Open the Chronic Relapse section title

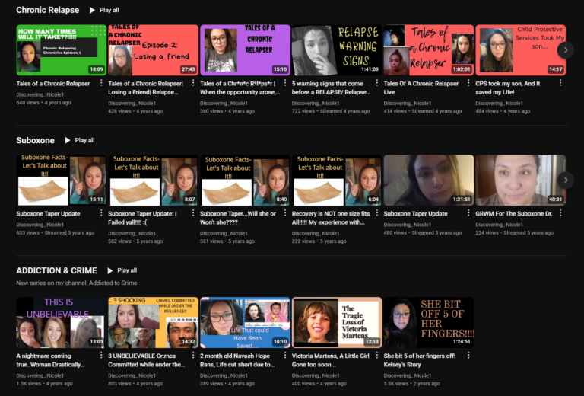tap(48, 10)
